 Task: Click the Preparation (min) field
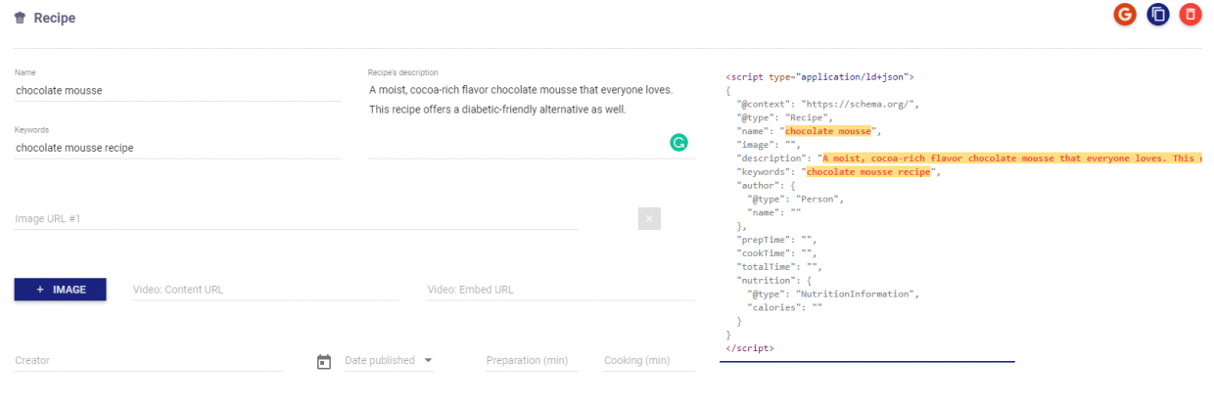[x=532, y=361]
